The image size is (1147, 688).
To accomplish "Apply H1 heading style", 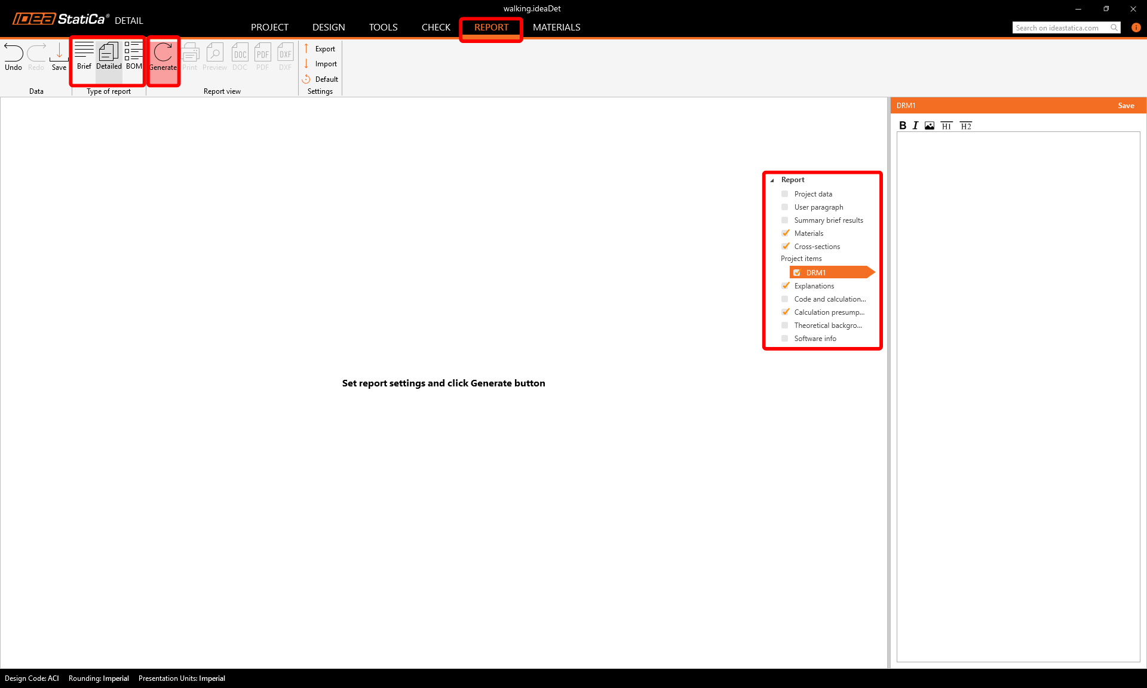I will [x=946, y=125].
